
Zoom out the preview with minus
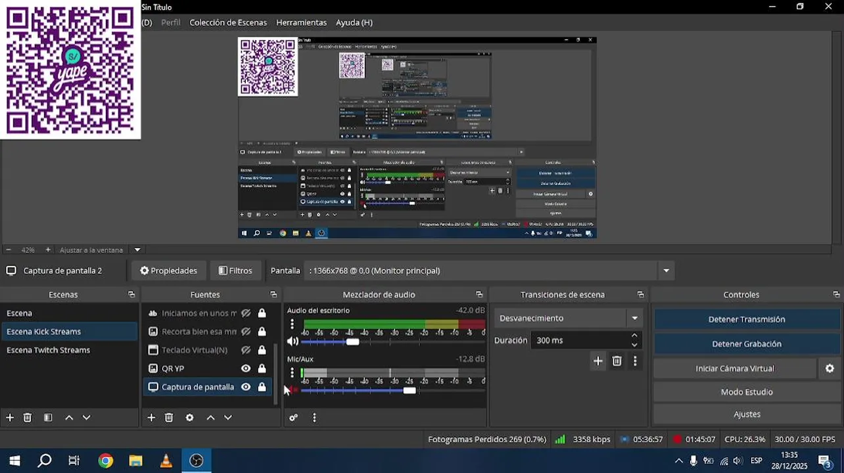click(x=8, y=250)
